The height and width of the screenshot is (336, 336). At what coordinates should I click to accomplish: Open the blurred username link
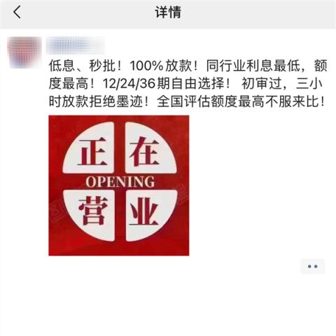pyautogui.click(x=75, y=45)
